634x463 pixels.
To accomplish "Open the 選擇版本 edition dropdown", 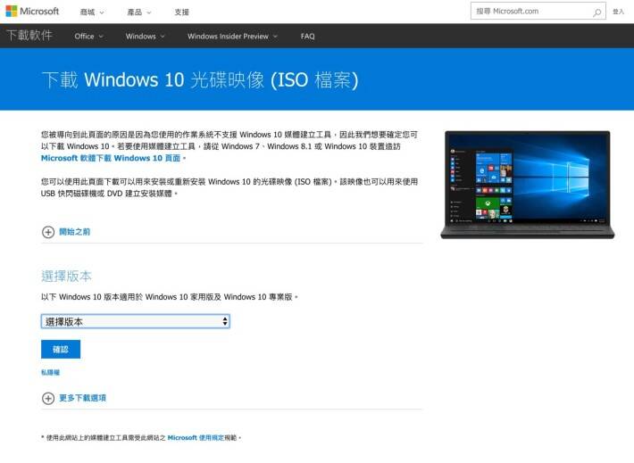I will coord(136,321).
